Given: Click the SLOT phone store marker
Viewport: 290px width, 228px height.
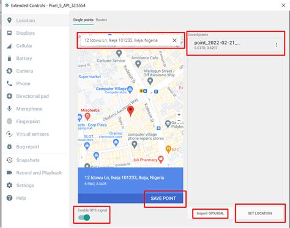Looking at the screenshot, I should tap(87, 146).
